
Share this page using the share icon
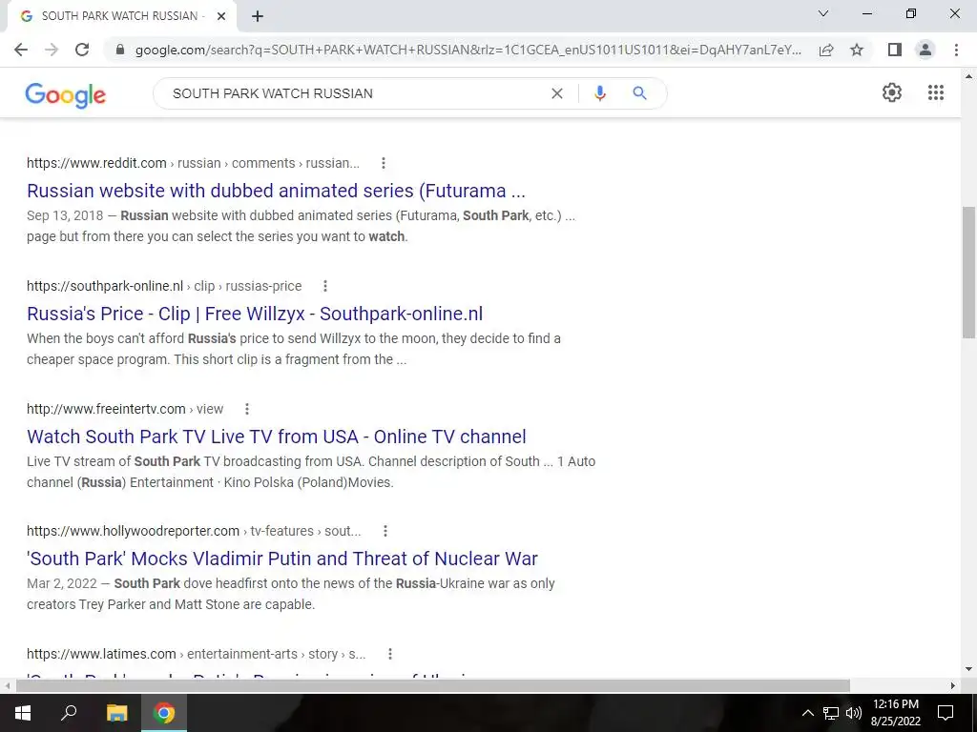click(x=826, y=50)
